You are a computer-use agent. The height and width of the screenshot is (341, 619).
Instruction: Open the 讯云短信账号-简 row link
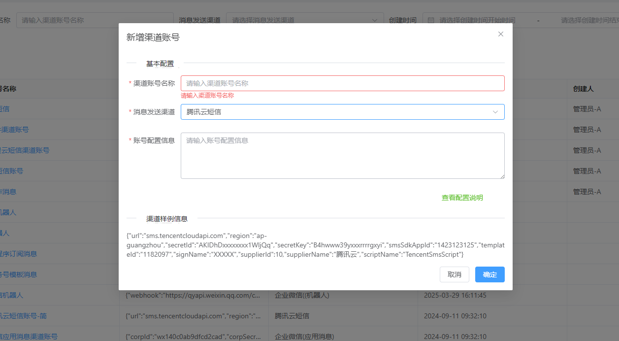point(23,316)
